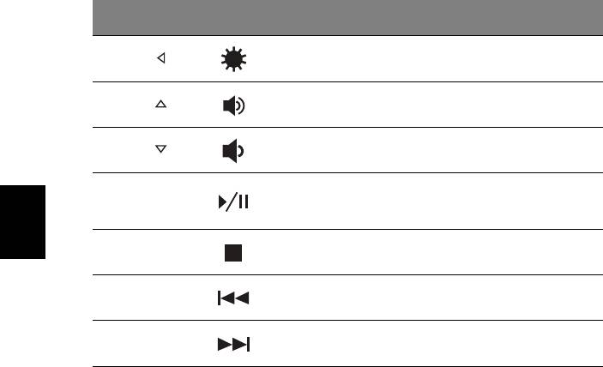Click the down-pointing triangle arrow
Viewport: 603px width, 367px height.
point(160,150)
